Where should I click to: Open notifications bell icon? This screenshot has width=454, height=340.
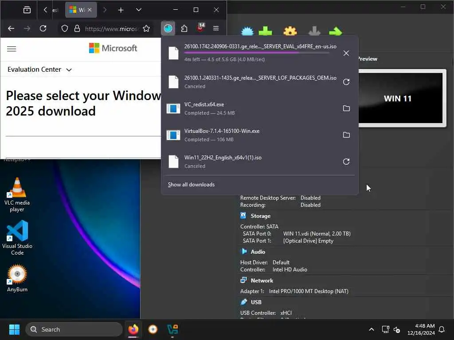pos(442,329)
